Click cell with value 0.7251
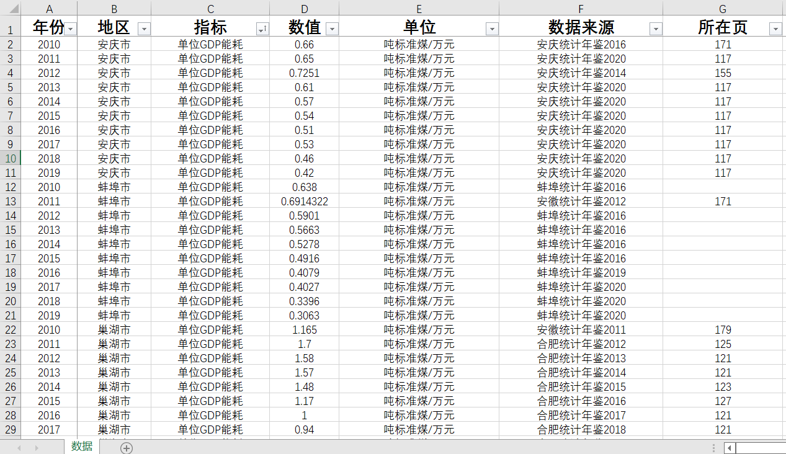Screen dimensions: 786x454 [305, 73]
